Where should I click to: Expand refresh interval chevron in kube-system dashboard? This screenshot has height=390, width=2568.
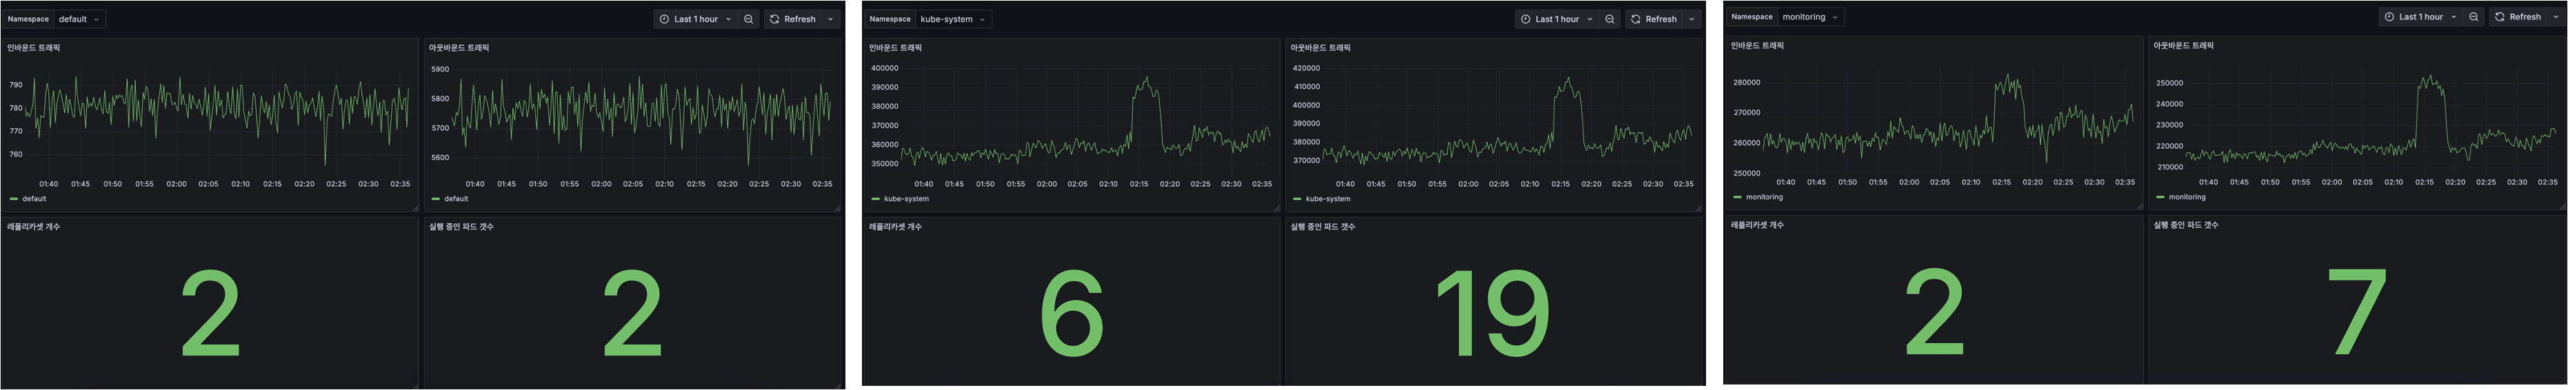[1692, 19]
